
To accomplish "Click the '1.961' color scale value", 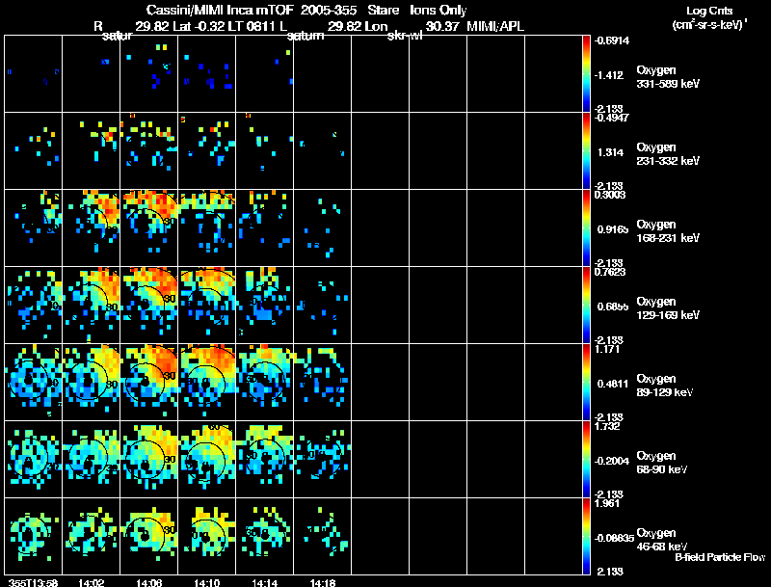I will (607, 503).
